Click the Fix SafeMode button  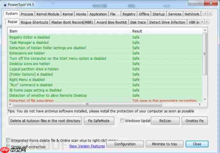[99, 121]
